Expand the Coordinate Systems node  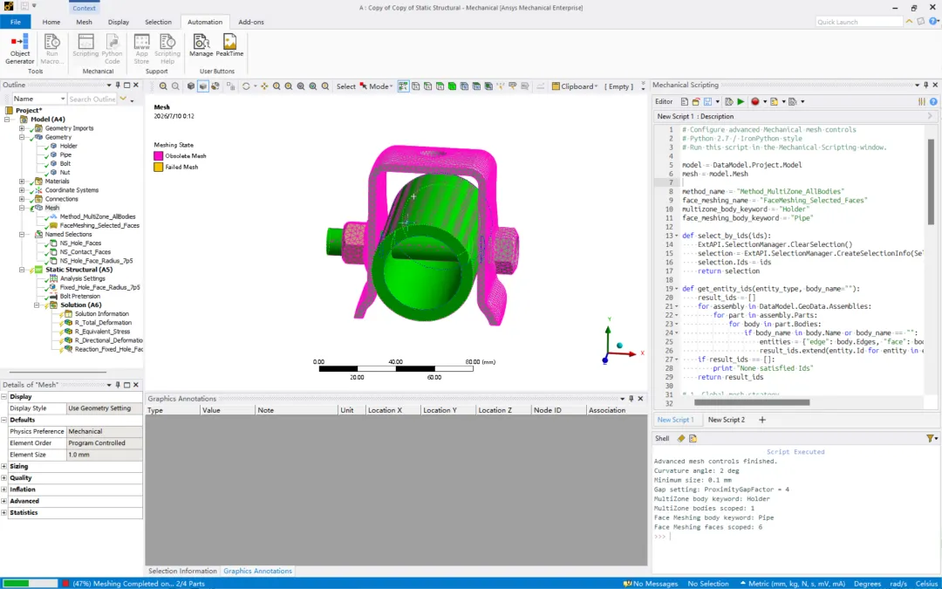pos(22,190)
